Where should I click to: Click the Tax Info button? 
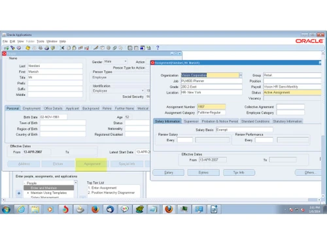239,172
